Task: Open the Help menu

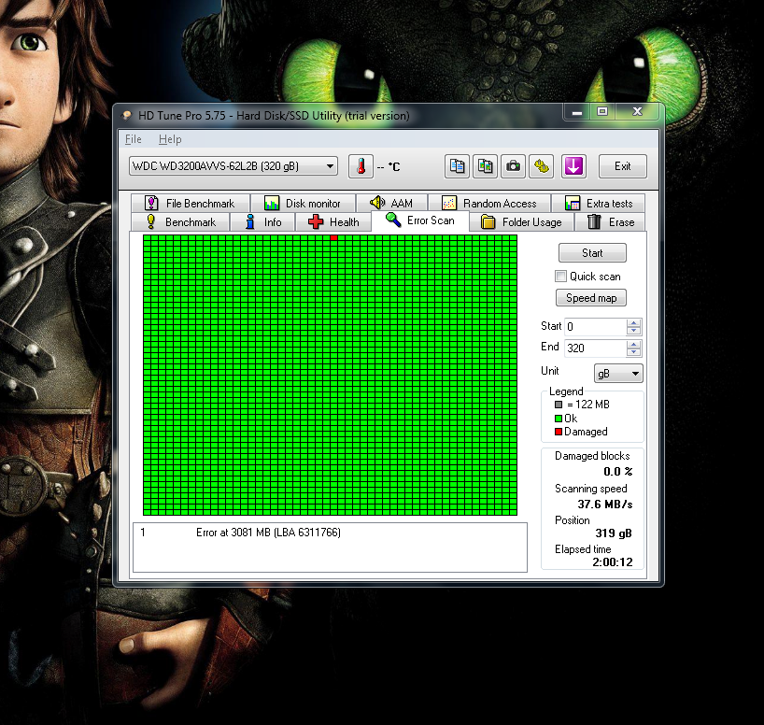Action: pos(170,139)
